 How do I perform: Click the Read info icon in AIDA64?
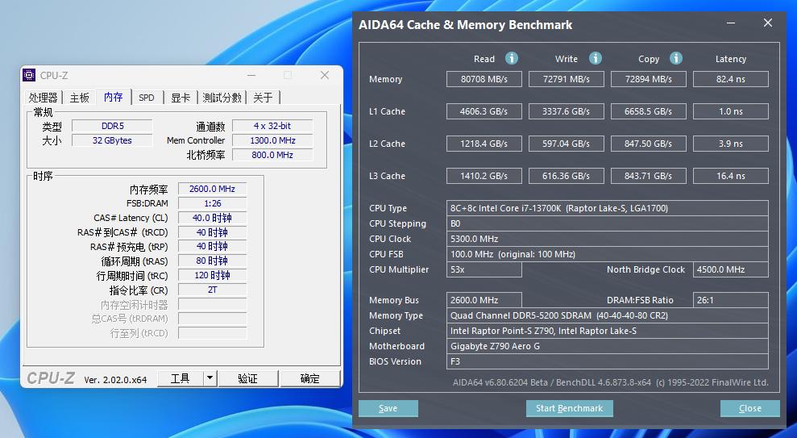(x=512, y=59)
